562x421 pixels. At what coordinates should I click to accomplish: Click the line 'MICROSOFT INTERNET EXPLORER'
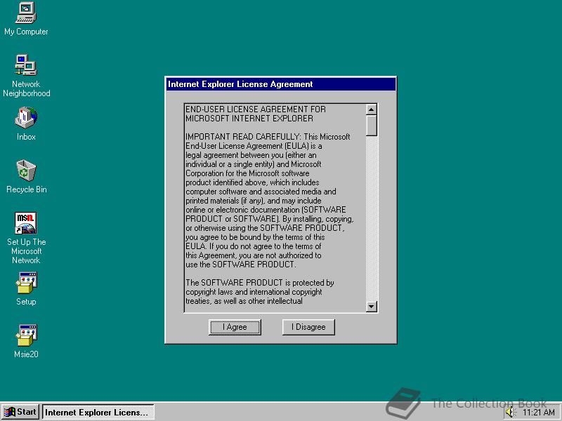(x=249, y=119)
